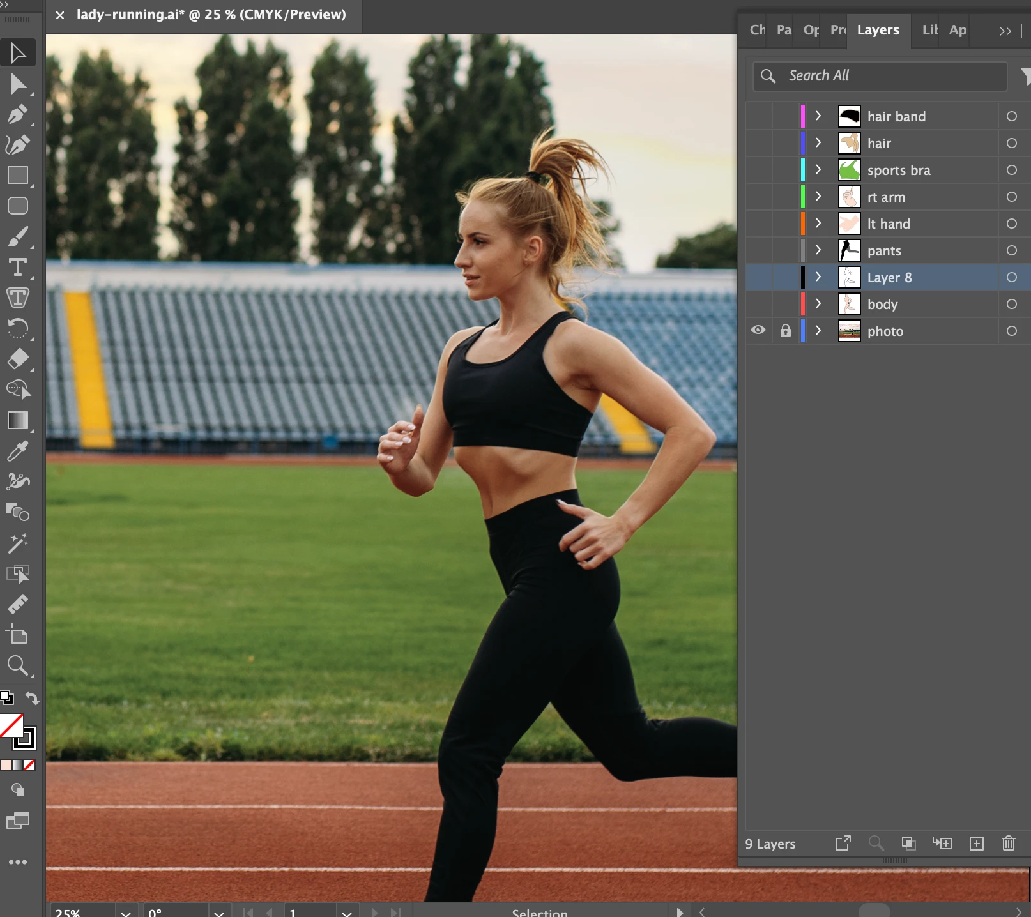The image size is (1031, 917).
Task: Unlock the photo layer
Action: [786, 330]
